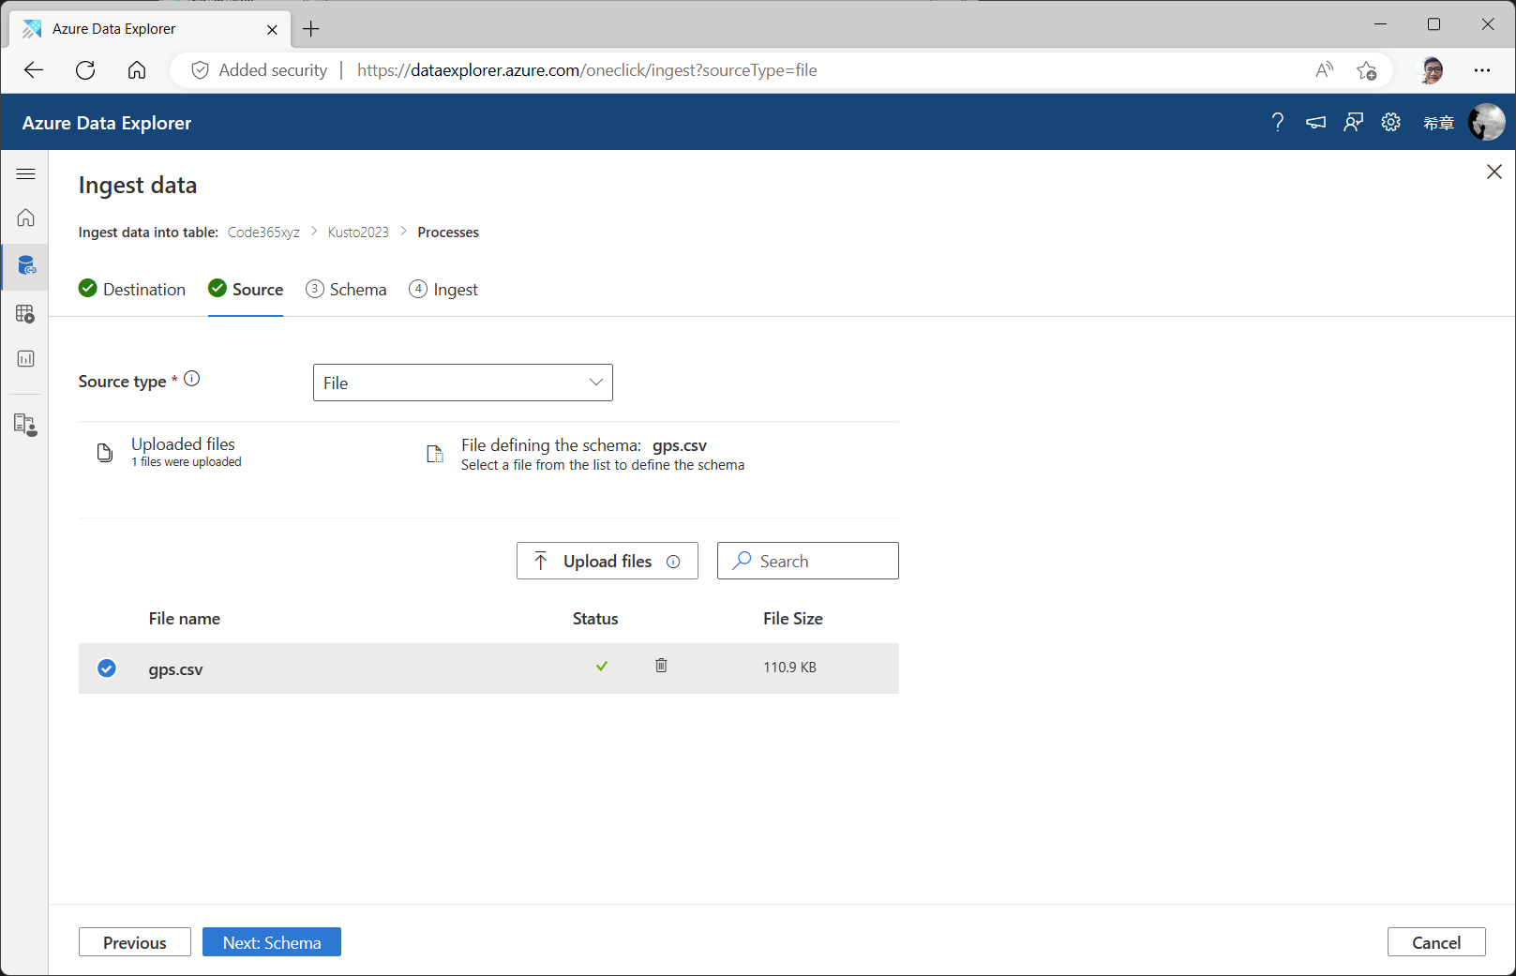Click the Kusto2023 breadcrumb
This screenshot has height=976, width=1516.
coord(358,233)
